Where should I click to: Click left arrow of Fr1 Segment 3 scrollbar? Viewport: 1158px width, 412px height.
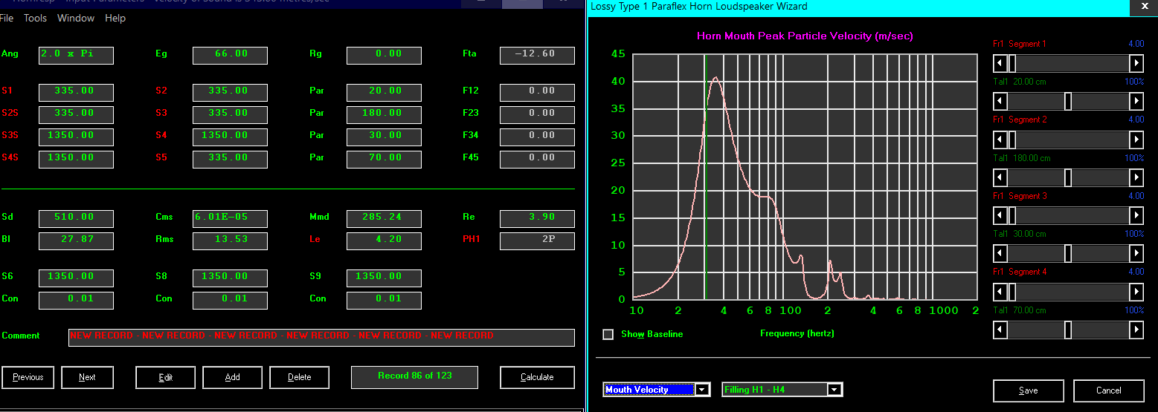1001,215
